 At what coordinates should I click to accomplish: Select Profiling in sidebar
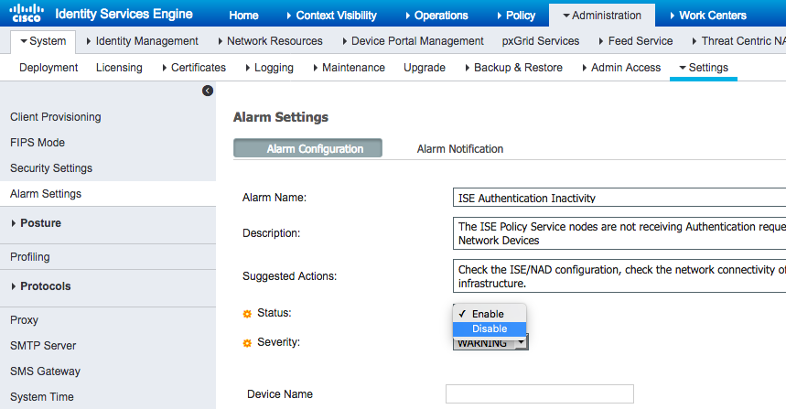(x=30, y=256)
